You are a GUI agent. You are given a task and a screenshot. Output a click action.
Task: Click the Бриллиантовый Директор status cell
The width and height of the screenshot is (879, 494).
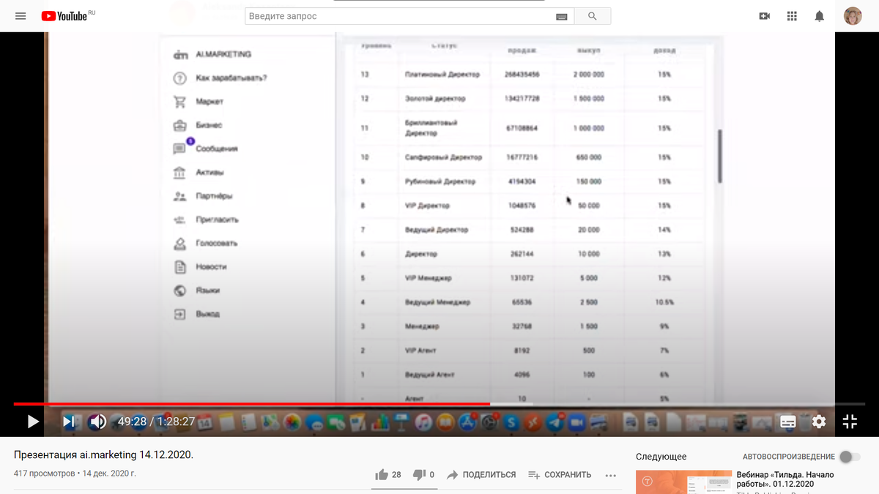[x=431, y=128]
